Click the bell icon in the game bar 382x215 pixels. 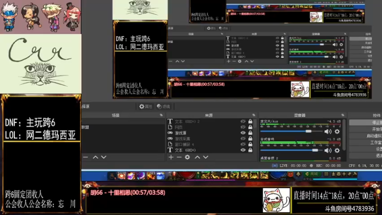(298, 174)
